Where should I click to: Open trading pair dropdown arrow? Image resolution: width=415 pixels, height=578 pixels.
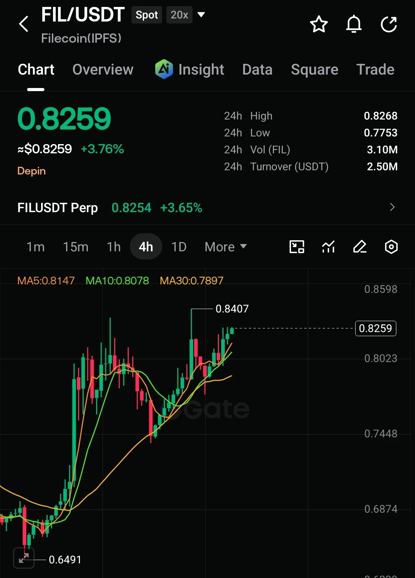(x=201, y=15)
